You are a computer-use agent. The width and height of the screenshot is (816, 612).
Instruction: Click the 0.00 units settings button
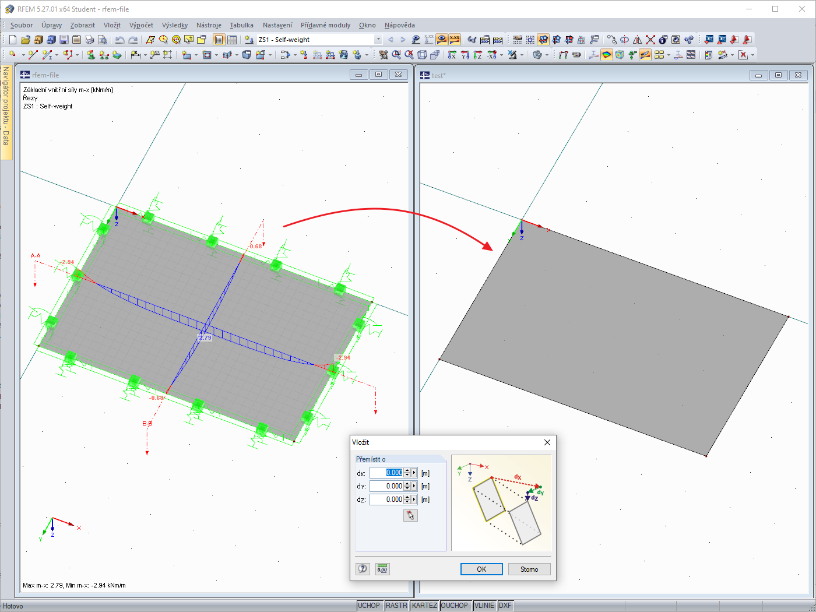[x=382, y=569]
